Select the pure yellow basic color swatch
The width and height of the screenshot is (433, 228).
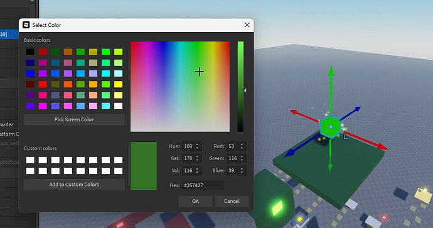[x=118, y=84]
